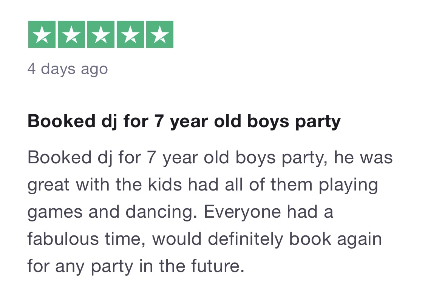Click the word 'Booked' in the review heading
This screenshot has height=295, width=425.
[62, 121]
